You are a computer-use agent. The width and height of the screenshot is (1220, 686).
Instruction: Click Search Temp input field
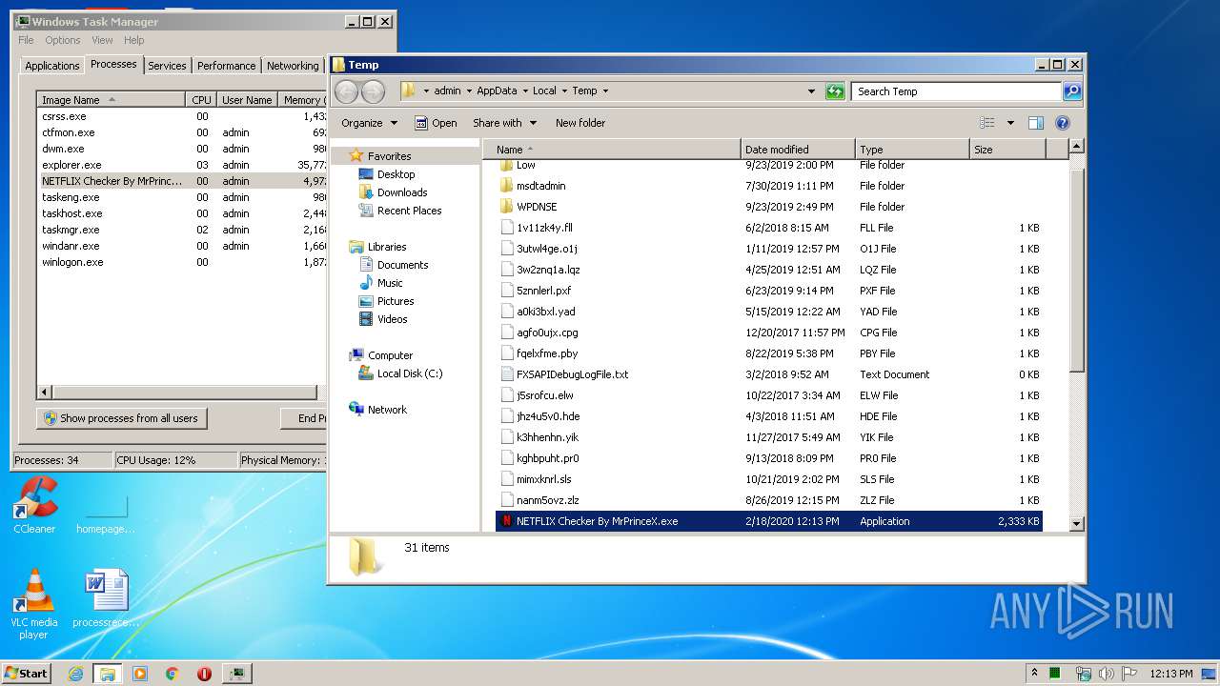956,91
